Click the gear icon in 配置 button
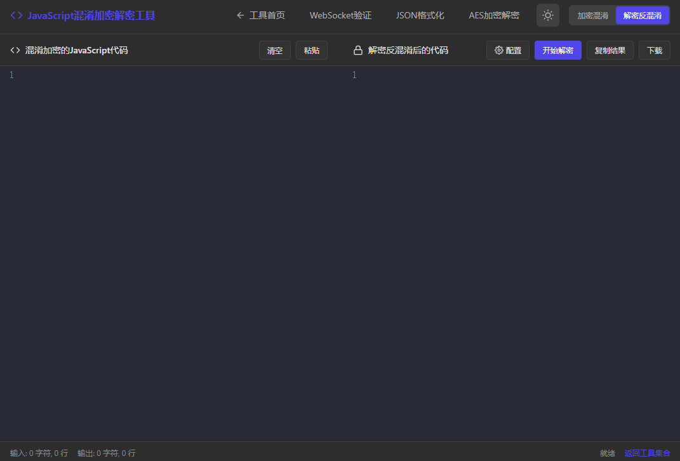The width and height of the screenshot is (680, 461). click(498, 50)
